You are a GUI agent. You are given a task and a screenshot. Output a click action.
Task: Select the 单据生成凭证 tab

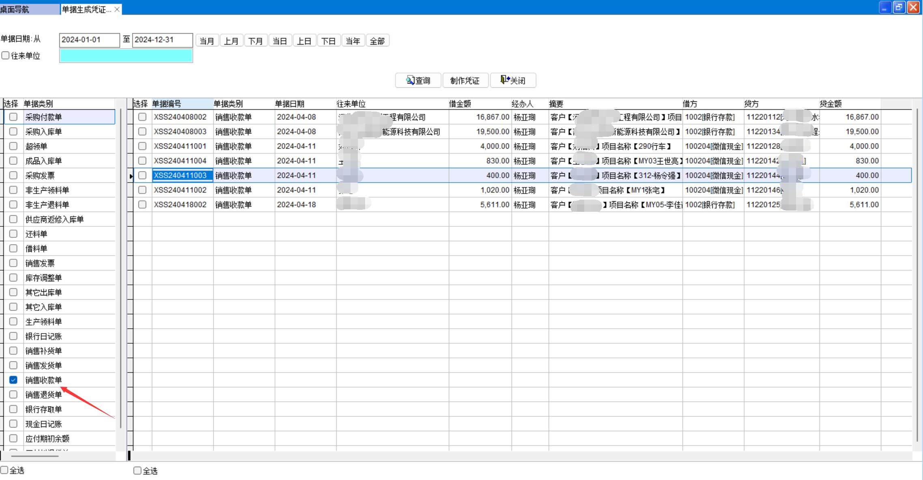pyautogui.click(x=86, y=9)
